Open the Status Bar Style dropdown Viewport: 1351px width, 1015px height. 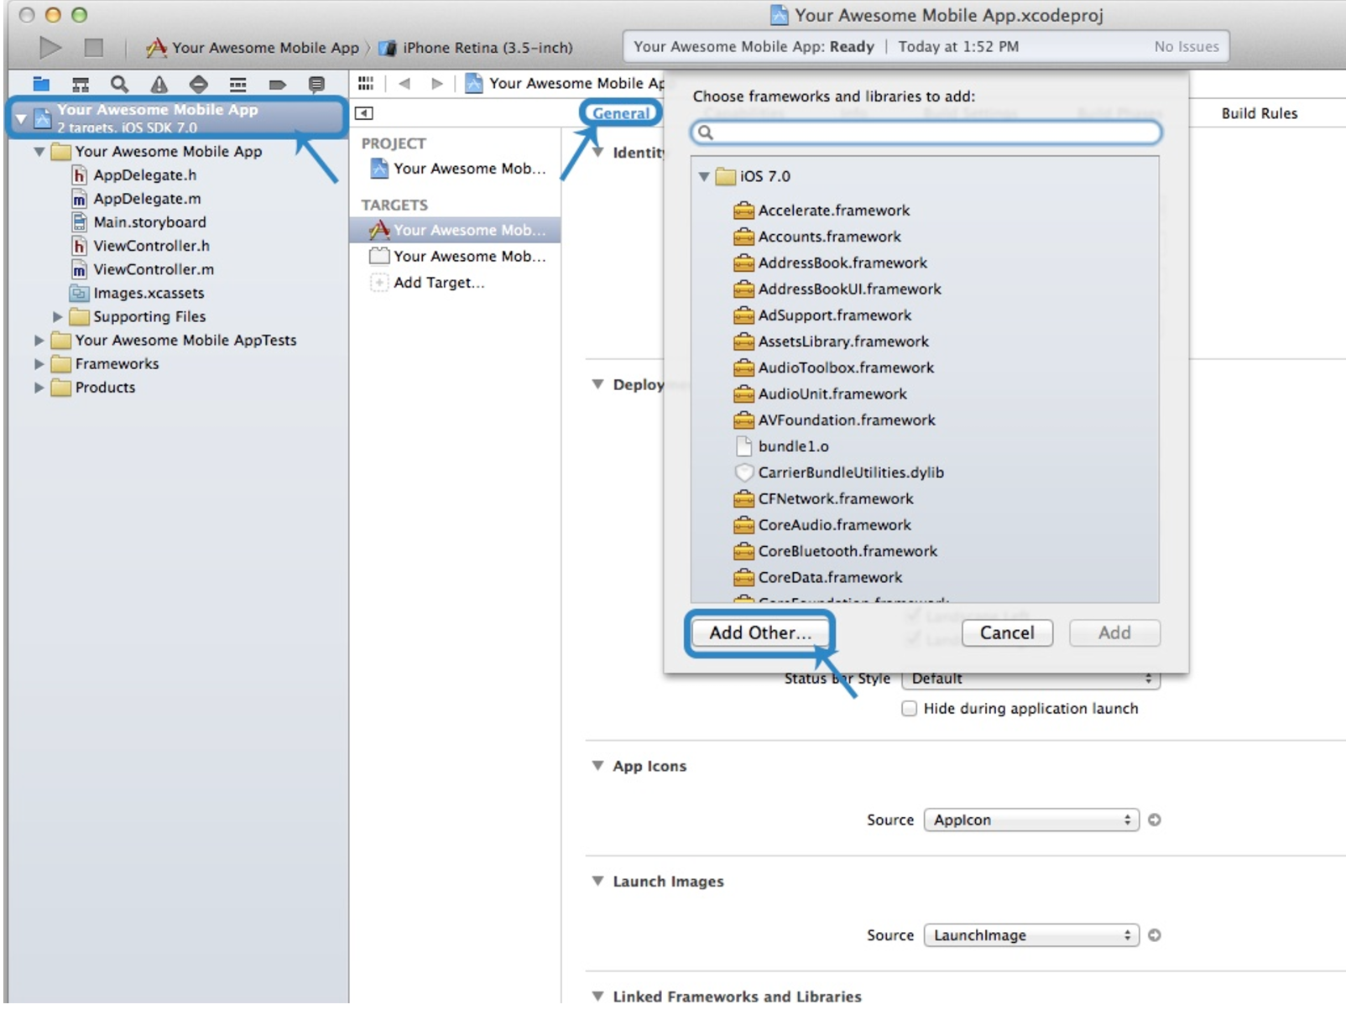[x=1031, y=679]
